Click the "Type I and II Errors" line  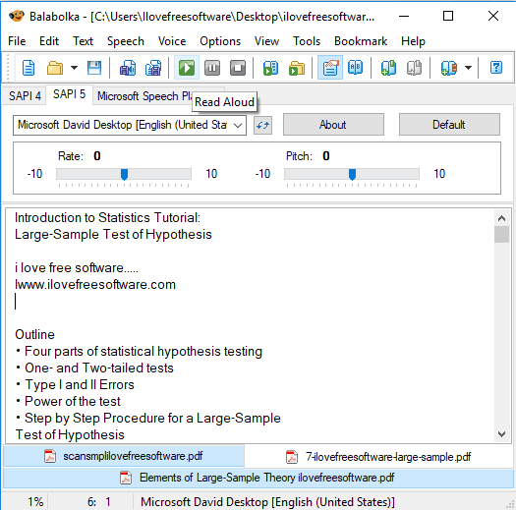pos(75,384)
